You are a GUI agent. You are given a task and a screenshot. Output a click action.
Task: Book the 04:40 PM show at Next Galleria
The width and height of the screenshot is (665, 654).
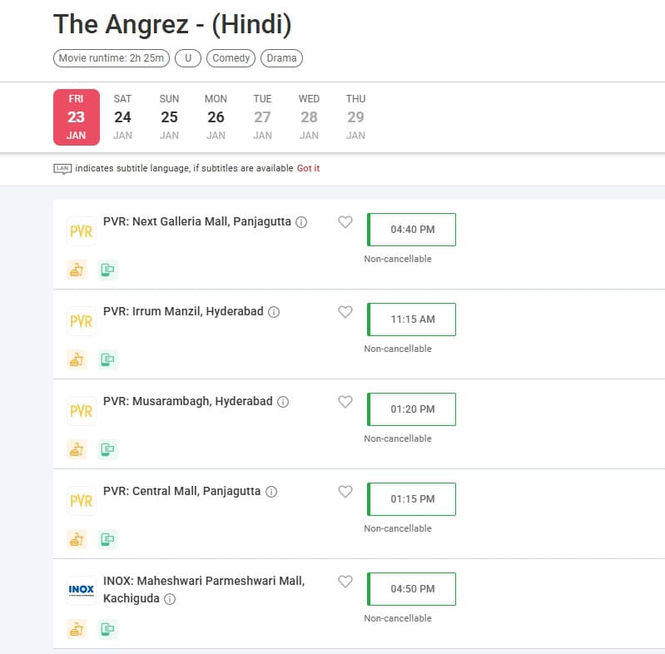tap(412, 230)
